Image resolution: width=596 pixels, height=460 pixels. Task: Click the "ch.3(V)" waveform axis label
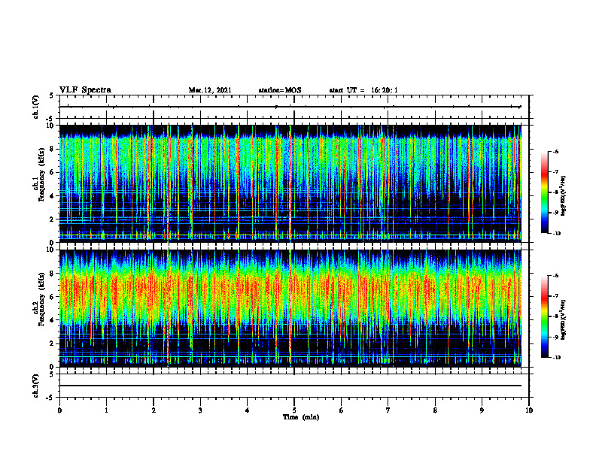tap(35, 386)
